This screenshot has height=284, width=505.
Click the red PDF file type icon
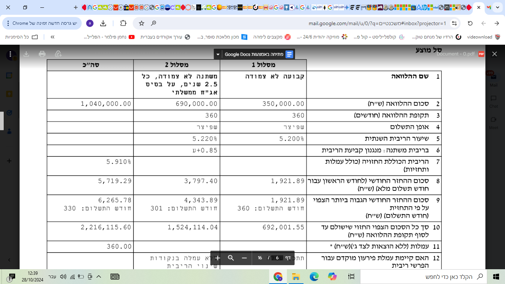(481, 54)
